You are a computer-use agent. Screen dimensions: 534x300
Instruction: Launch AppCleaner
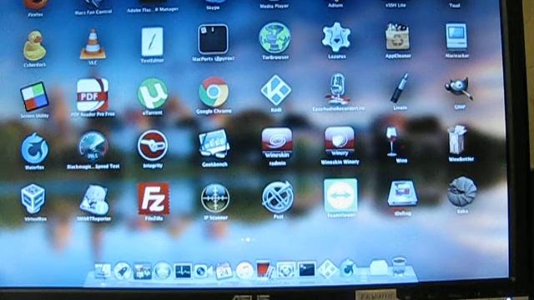397,37
